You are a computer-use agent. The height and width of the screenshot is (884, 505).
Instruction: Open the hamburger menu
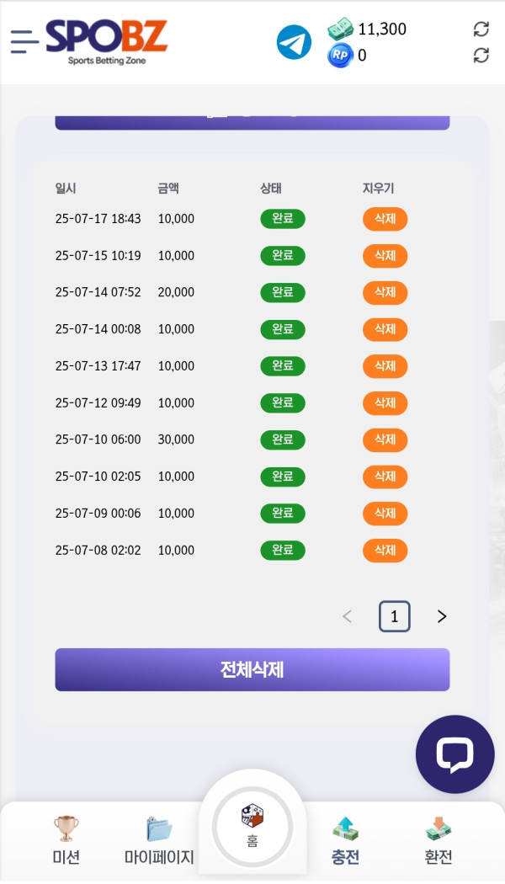pos(24,41)
